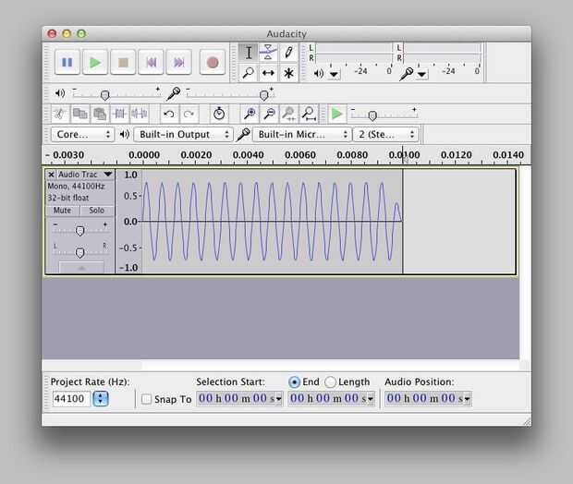Open the 2 (Stereo) channels dropdown
This screenshot has height=484, width=573.
point(385,135)
